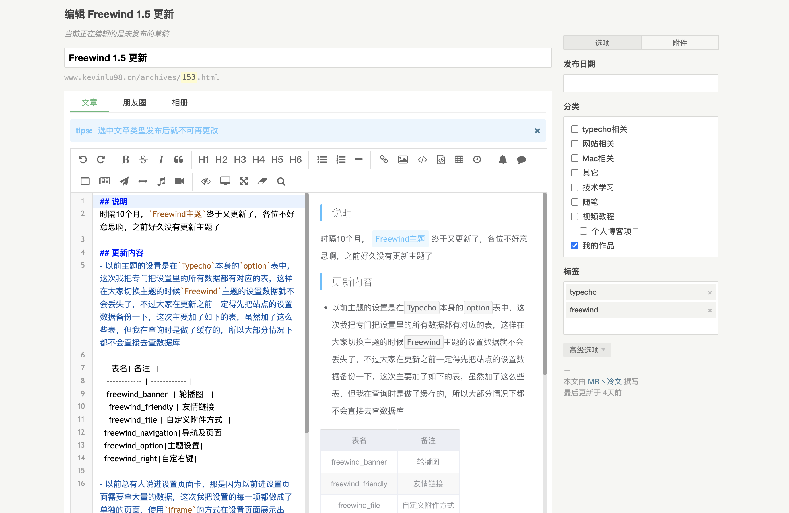Remove the typecho tag
Screen dimensions: 789x513
tap(710, 292)
